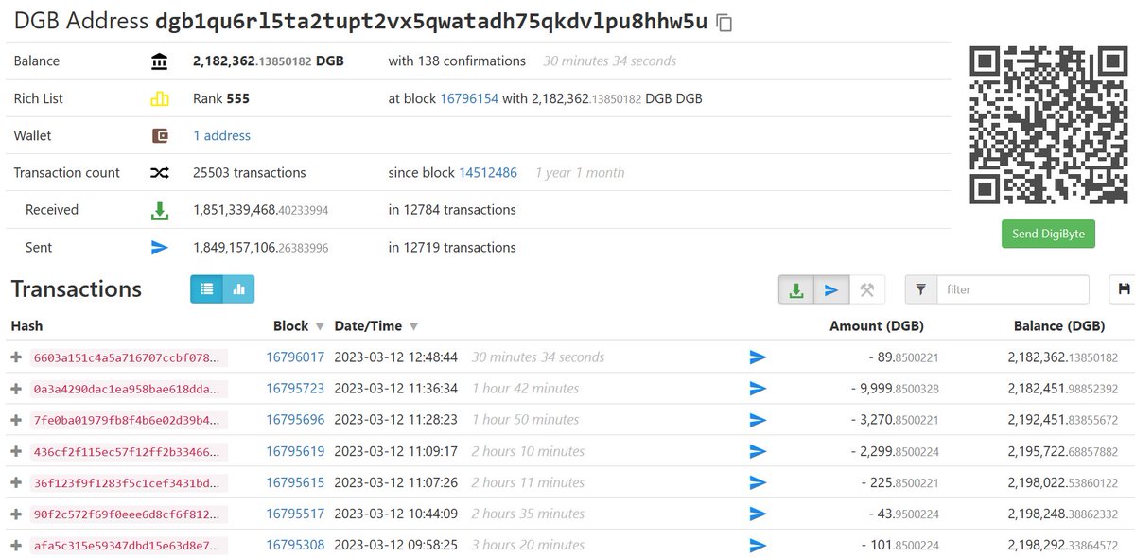The width and height of the screenshot is (1135, 558).
Task: Click sent arrow icon in block 16796017 row
Action: point(758,357)
